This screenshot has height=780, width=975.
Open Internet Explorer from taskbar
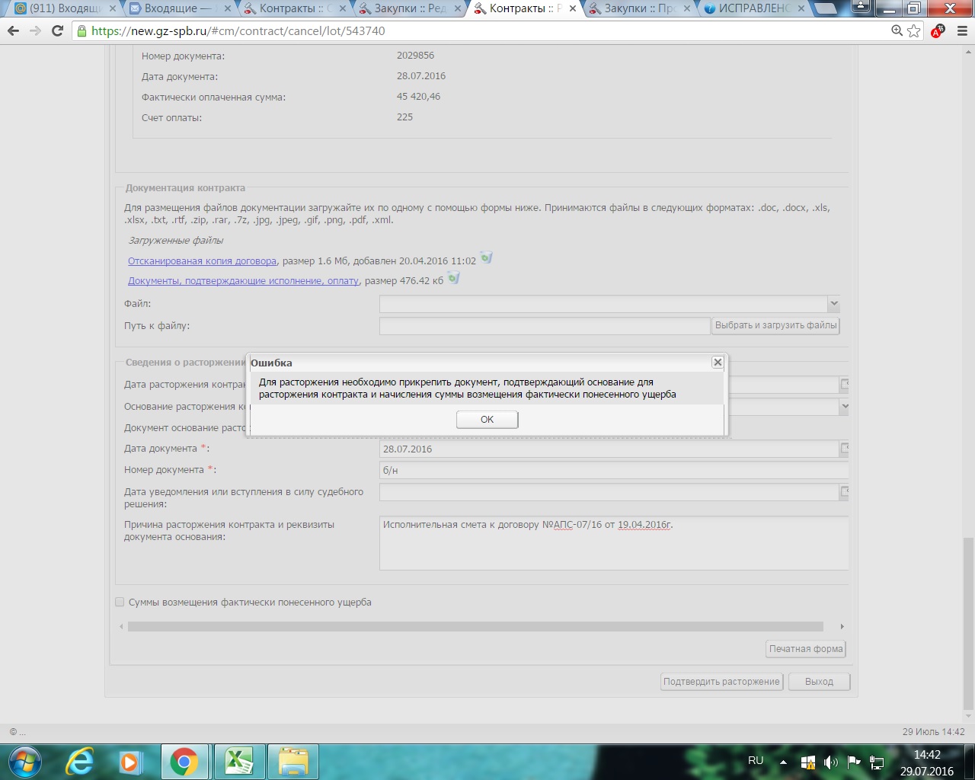[x=80, y=762]
